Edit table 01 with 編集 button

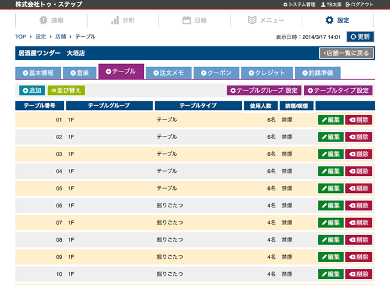(x=330, y=120)
